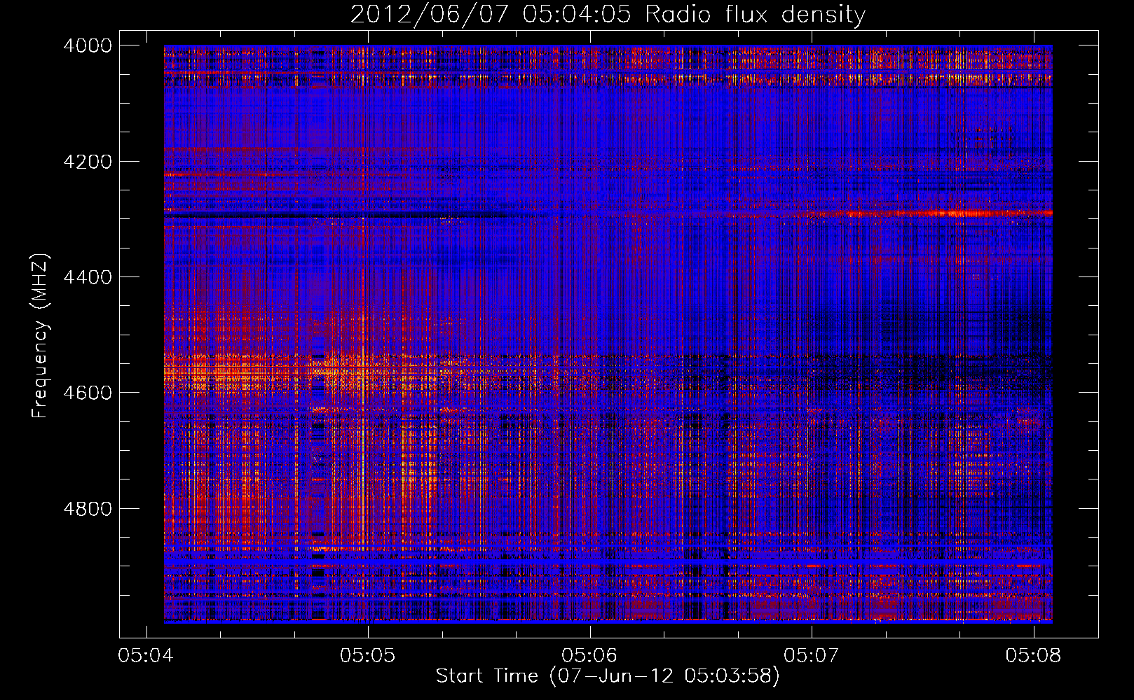
Task: Click the '4200' frequency axis label
Action: tap(88, 162)
